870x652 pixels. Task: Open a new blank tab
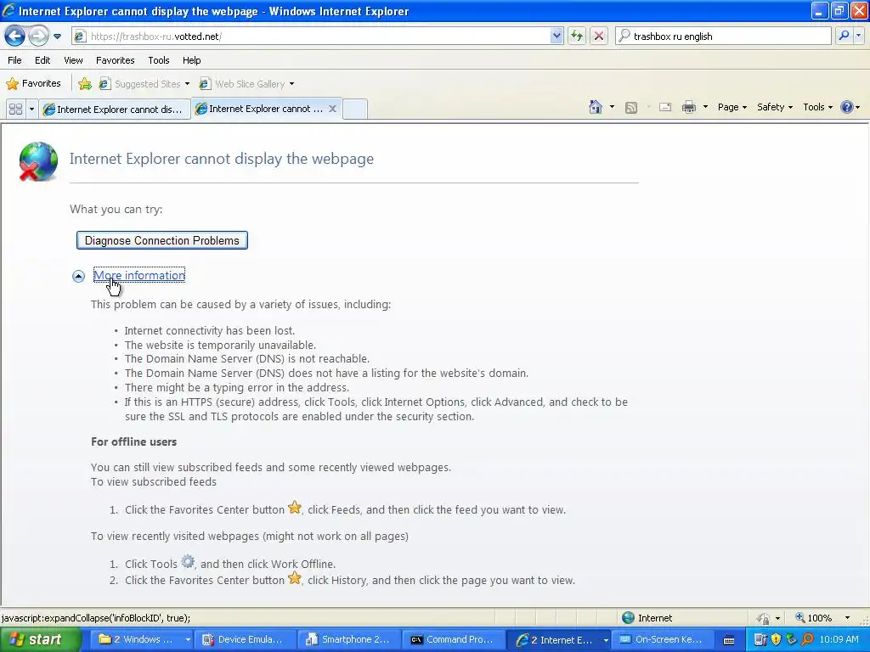click(x=355, y=110)
